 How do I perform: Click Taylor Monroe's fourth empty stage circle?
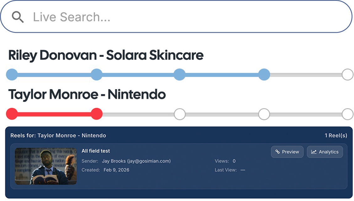[264, 114]
